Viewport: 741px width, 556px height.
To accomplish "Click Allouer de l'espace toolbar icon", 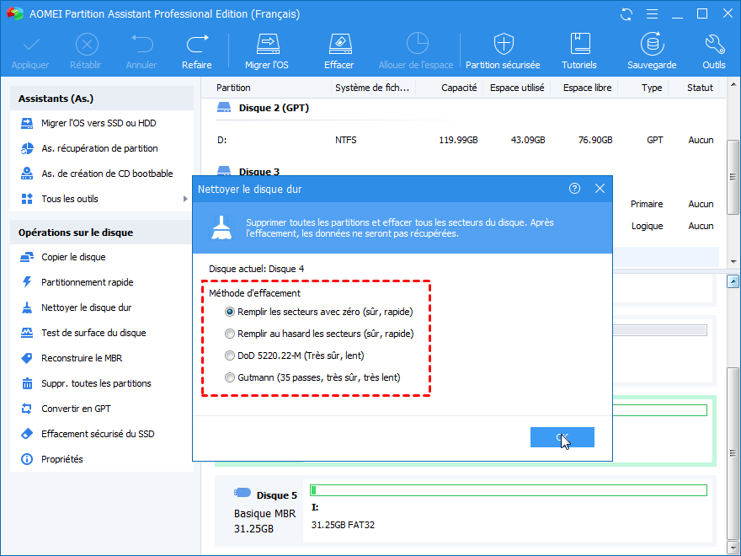I will tap(416, 51).
